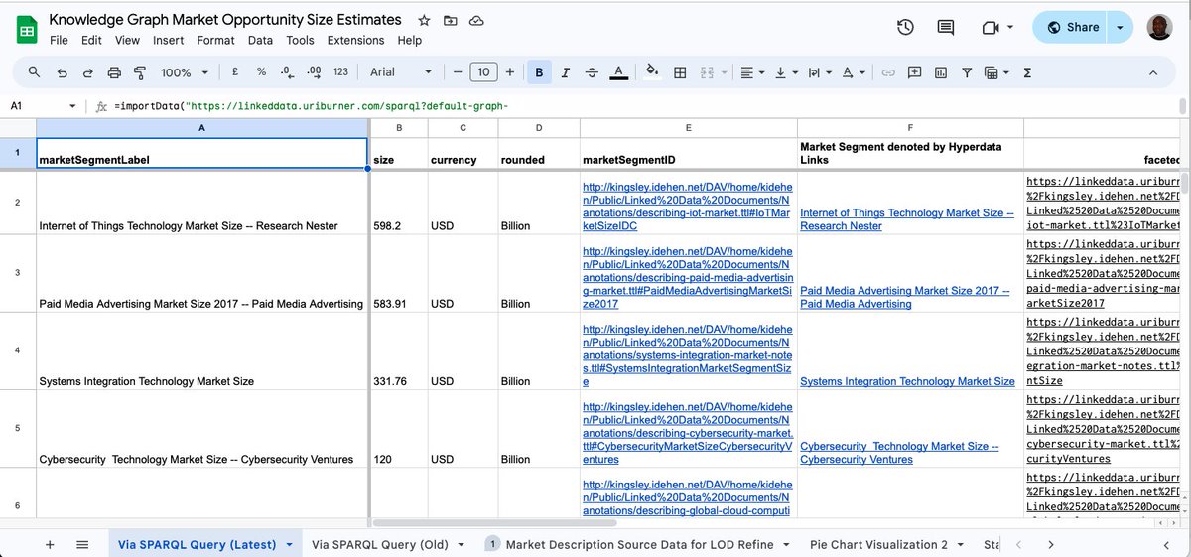Show next sheet tabs right arrow
Screen dimensions: 1191x557
[1050, 544]
